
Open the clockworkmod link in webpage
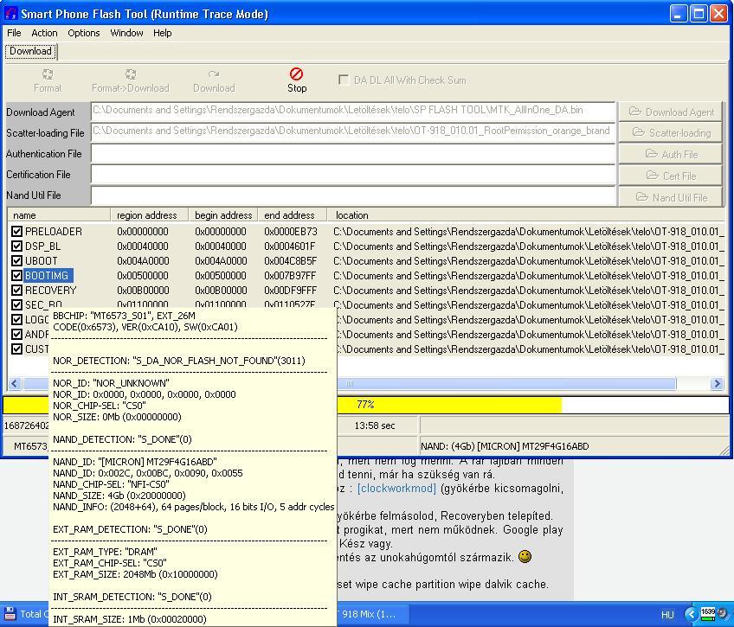(396, 489)
